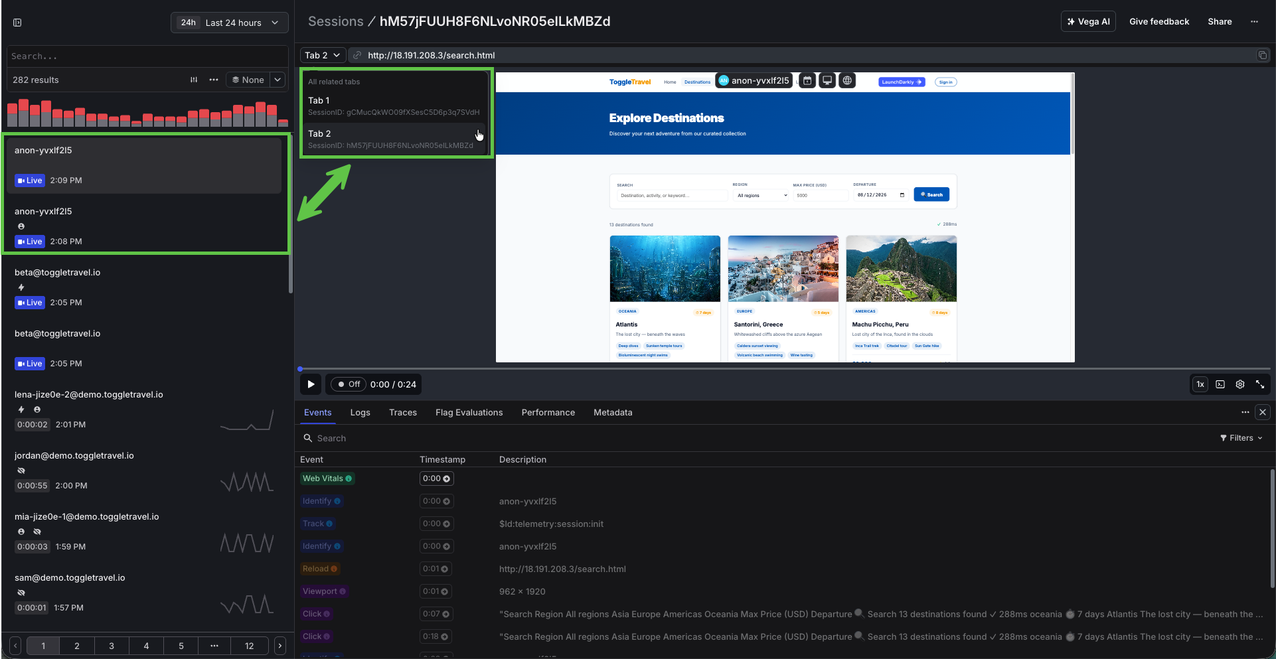Image resolution: width=1276 pixels, height=659 pixels.
Task: Expand the Filters dropdown
Action: [1241, 438]
